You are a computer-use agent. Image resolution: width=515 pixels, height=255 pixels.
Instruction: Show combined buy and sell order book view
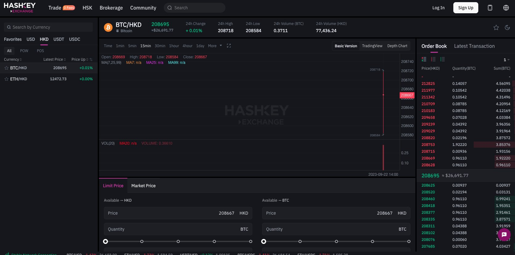pos(424,59)
